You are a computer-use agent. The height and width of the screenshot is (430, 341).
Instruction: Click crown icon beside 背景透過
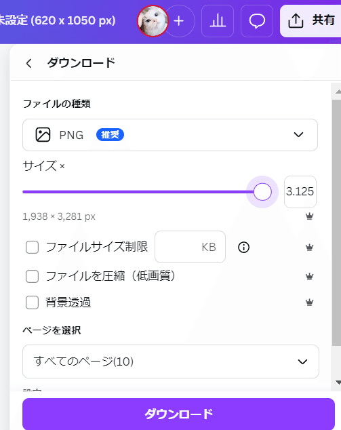point(310,302)
